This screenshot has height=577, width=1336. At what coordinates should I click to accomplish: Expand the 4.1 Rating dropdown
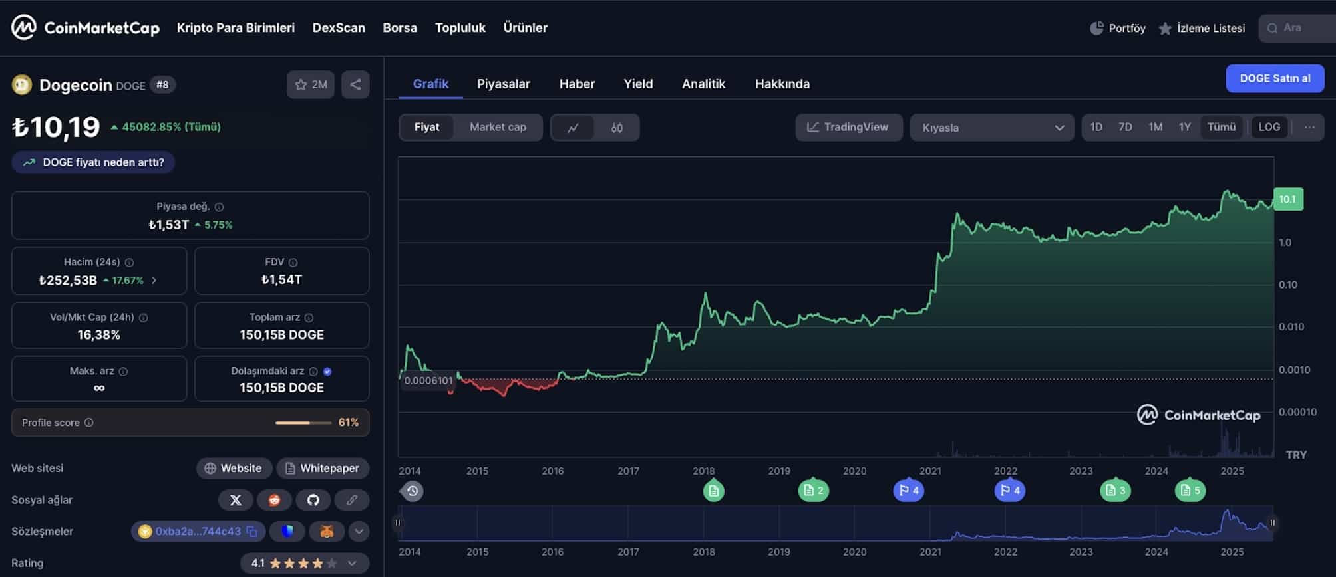(305, 564)
